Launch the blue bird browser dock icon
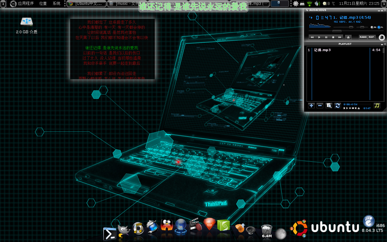Image resolution: width=387 pixels, height=242 pixels. [x=152, y=227]
